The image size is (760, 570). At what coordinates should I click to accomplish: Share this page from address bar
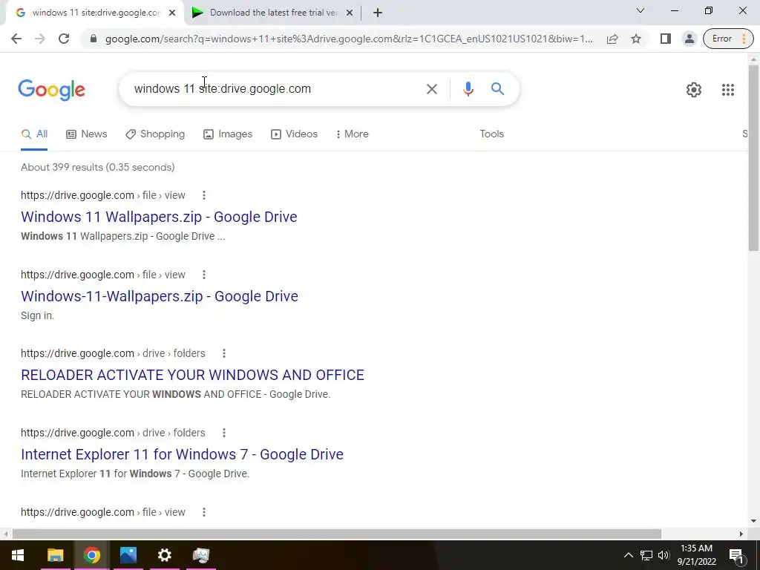(612, 39)
